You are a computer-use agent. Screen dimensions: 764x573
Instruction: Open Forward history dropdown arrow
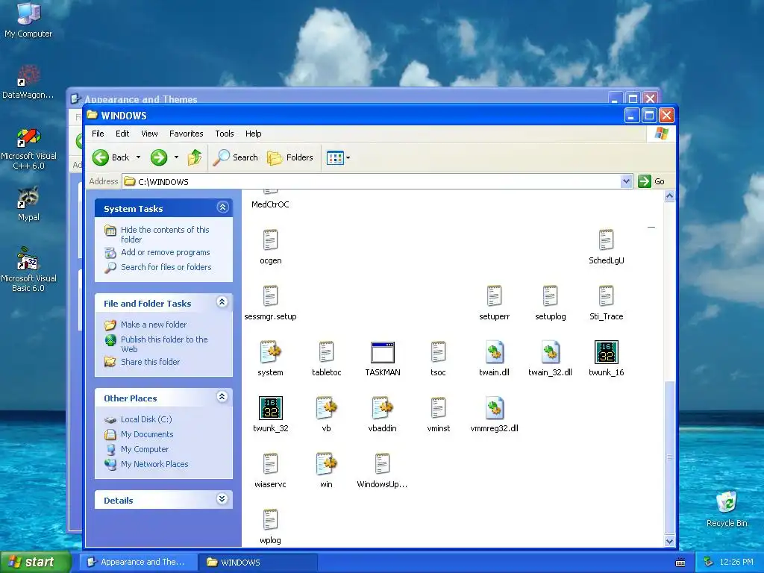point(176,157)
